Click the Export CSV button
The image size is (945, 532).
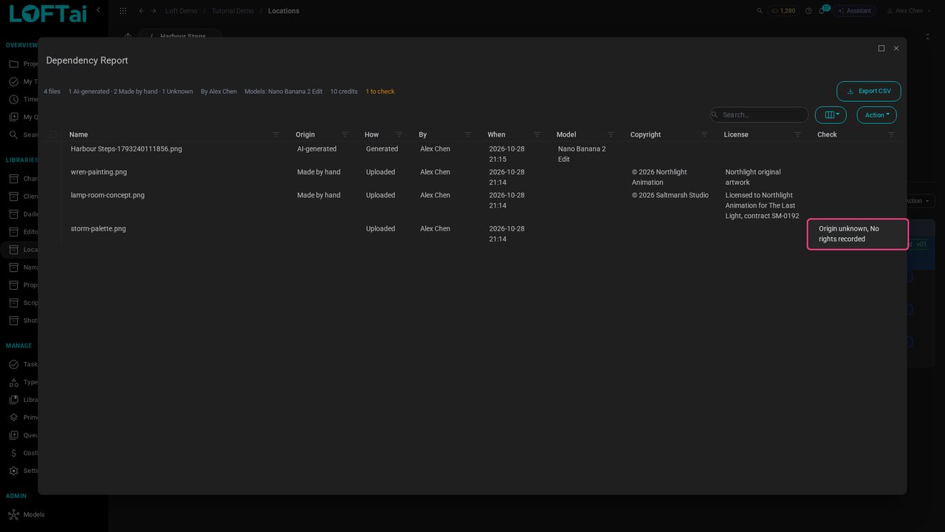pos(868,91)
